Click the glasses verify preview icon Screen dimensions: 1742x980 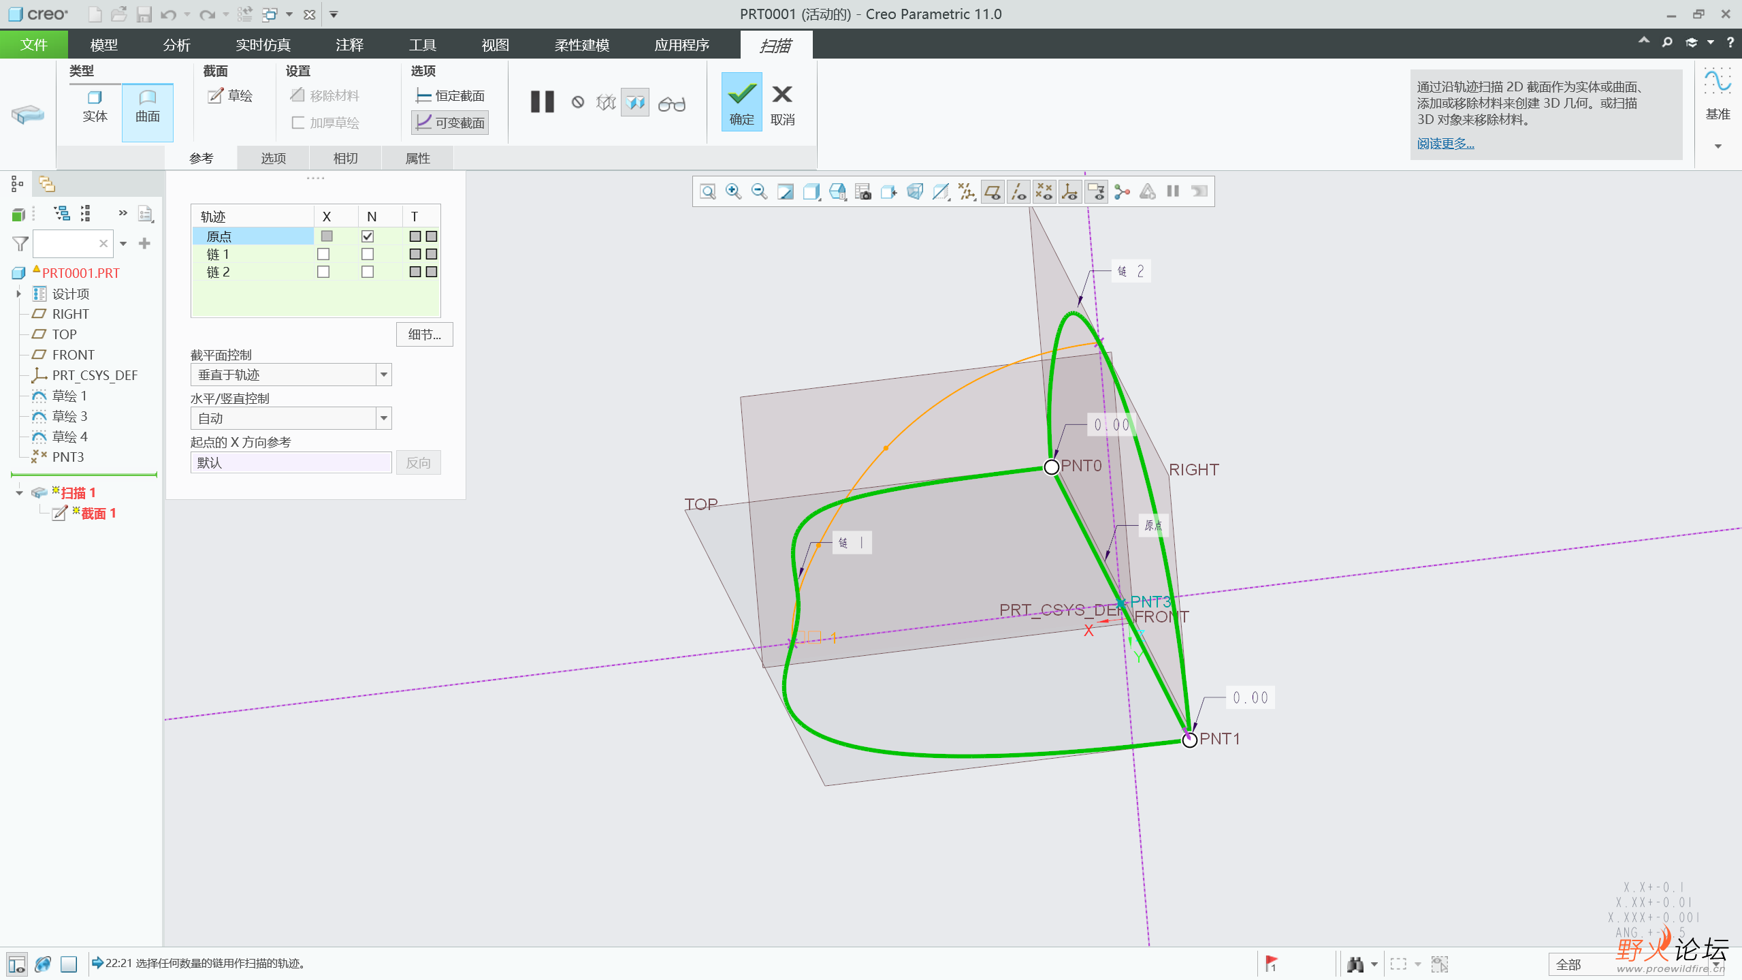pos(671,104)
